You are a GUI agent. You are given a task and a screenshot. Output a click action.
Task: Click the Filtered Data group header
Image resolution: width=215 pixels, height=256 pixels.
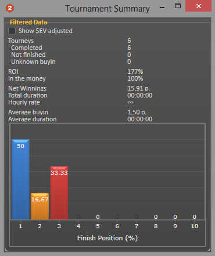point(28,22)
